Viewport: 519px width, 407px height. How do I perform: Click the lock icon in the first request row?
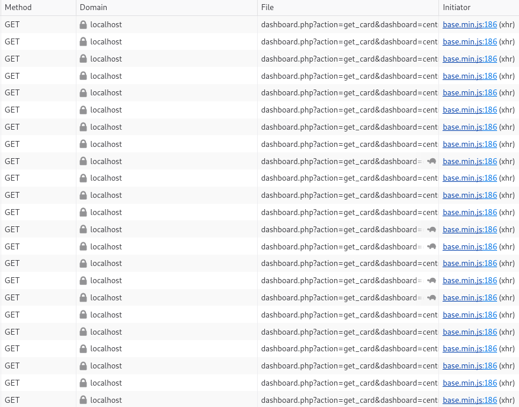84,25
